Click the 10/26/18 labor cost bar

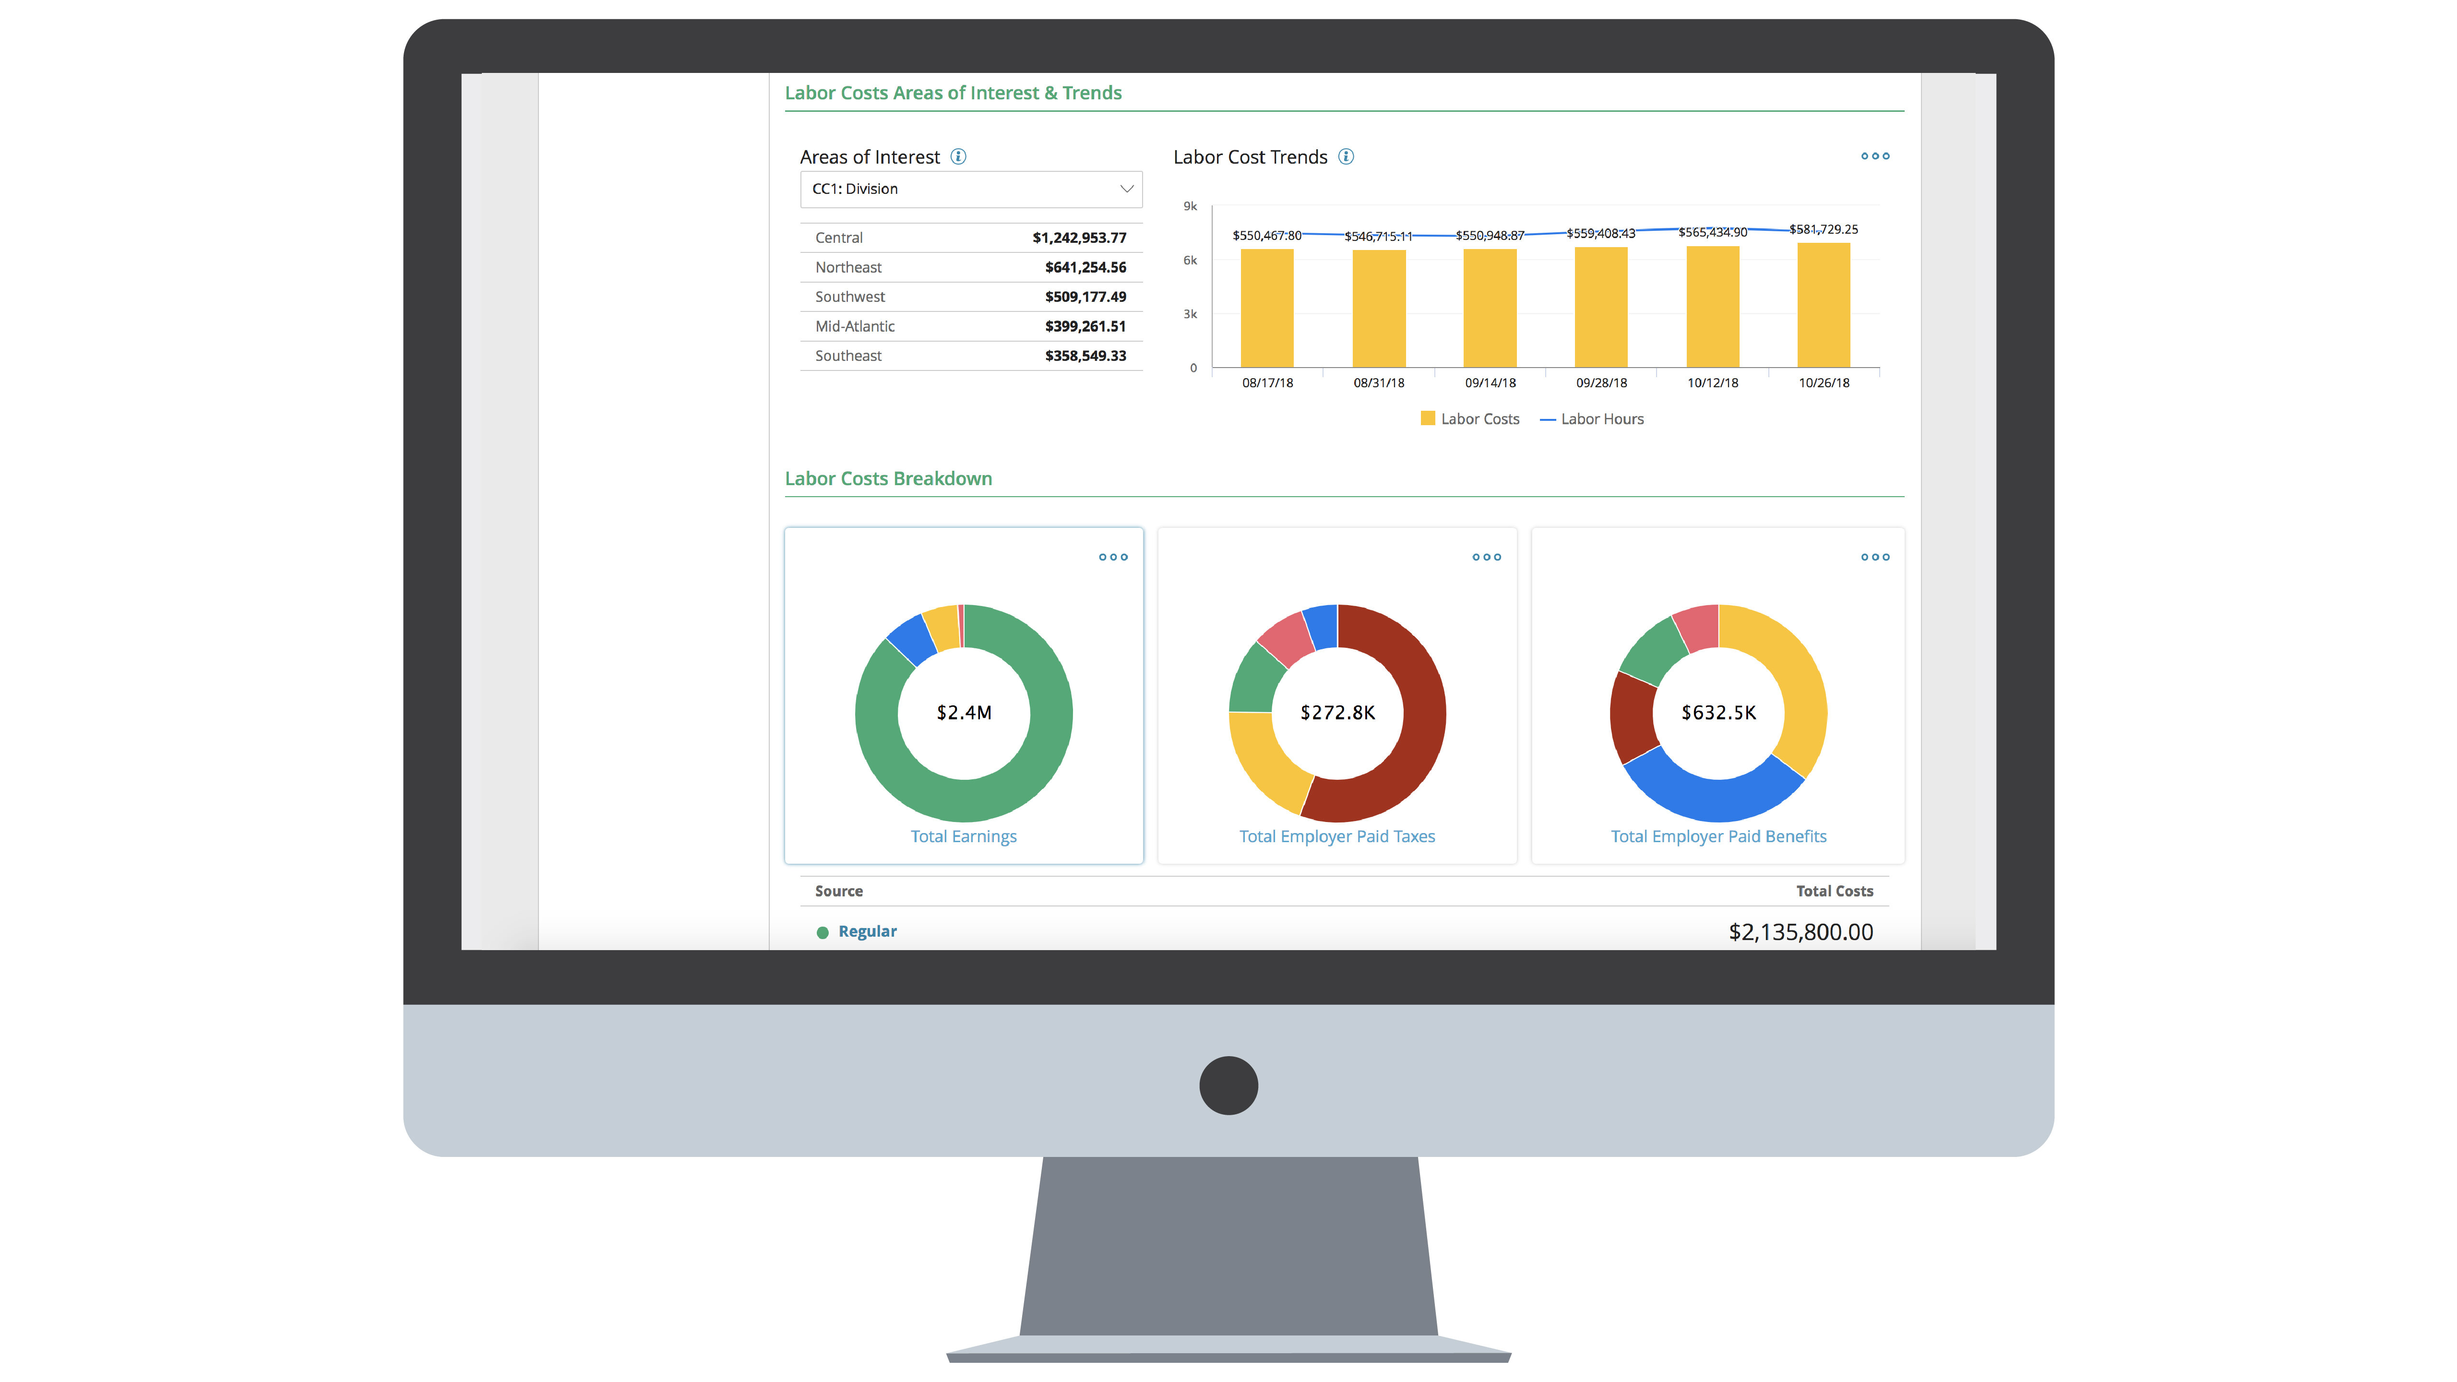coord(1823,305)
